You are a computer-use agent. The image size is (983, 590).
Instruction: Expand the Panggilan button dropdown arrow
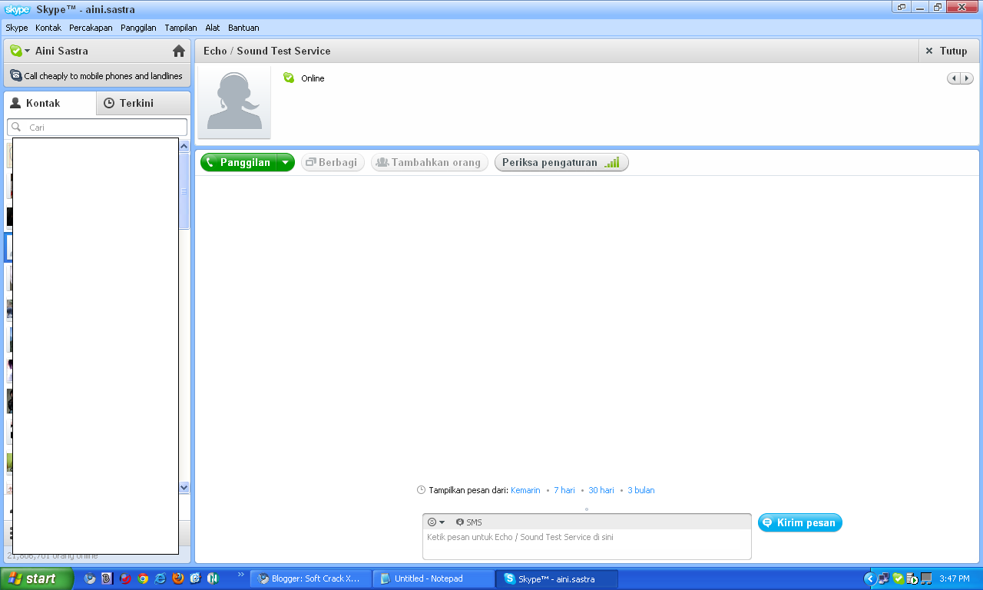(286, 162)
